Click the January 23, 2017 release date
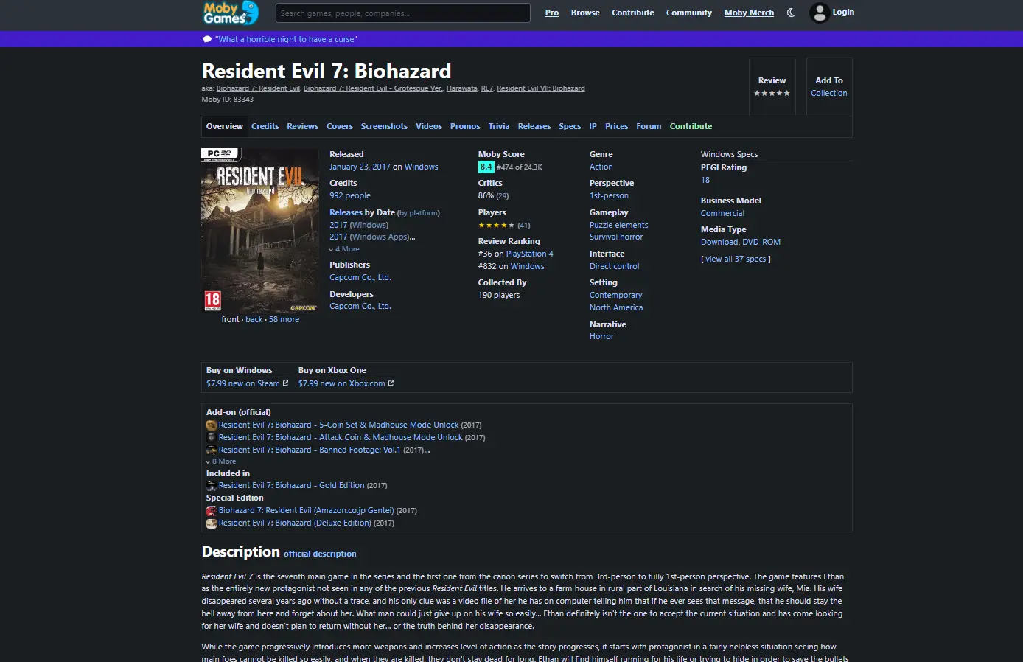 coord(360,167)
